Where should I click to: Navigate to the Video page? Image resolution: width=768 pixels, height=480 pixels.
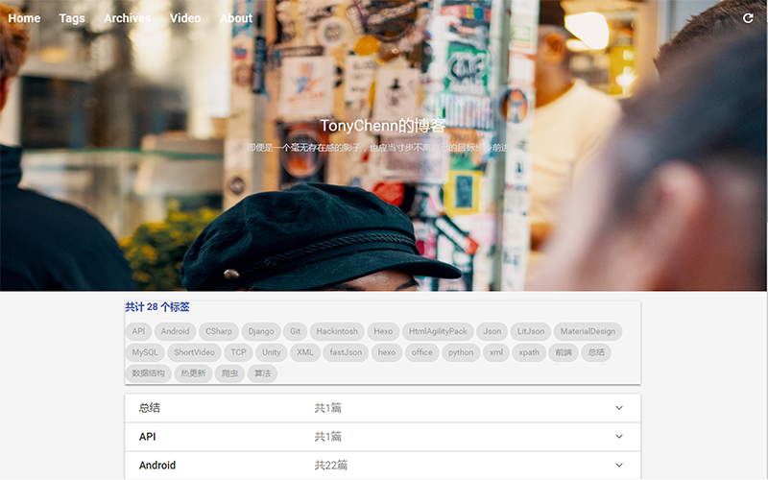tap(185, 18)
